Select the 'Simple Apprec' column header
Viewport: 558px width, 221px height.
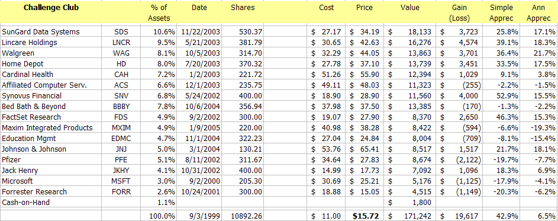[501, 12]
